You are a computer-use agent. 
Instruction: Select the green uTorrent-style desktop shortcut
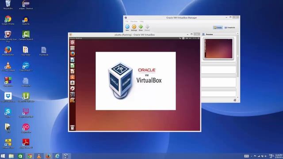(26, 97)
